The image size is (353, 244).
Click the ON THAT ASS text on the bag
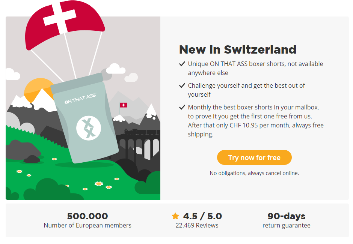tap(80, 99)
